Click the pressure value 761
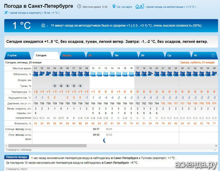The image size is (220, 171). [131, 103]
